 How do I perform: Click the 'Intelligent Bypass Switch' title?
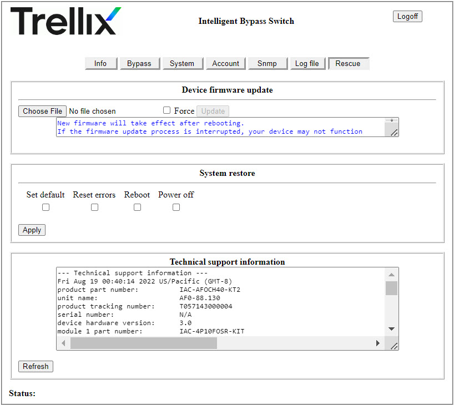pyautogui.click(x=246, y=21)
